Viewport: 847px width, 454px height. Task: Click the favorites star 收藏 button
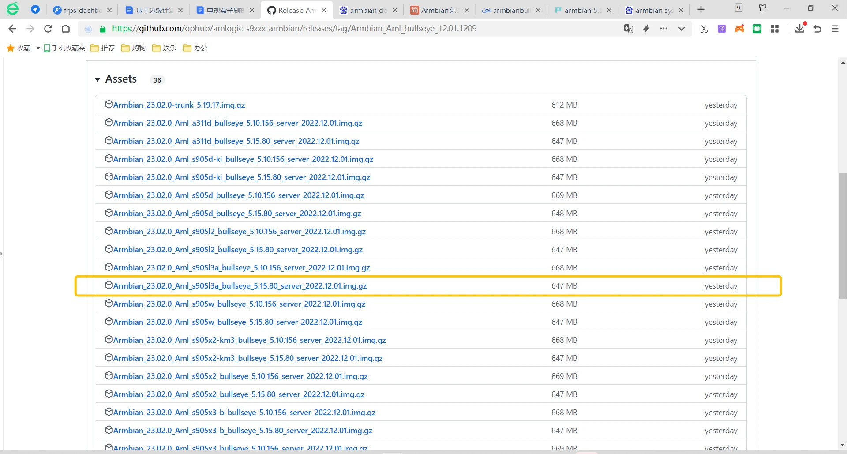(19, 48)
